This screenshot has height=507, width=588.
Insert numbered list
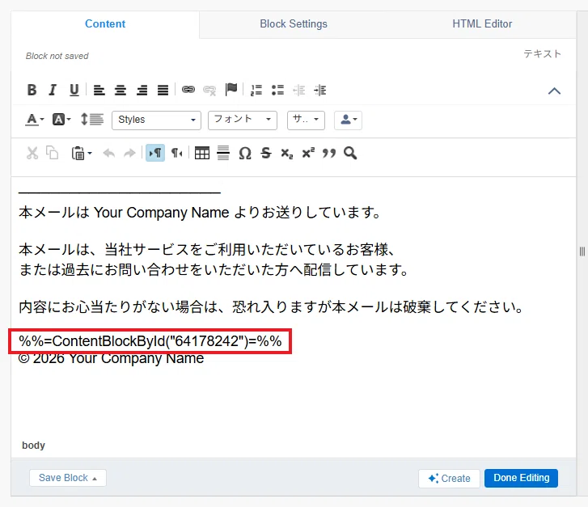[x=256, y=90]
